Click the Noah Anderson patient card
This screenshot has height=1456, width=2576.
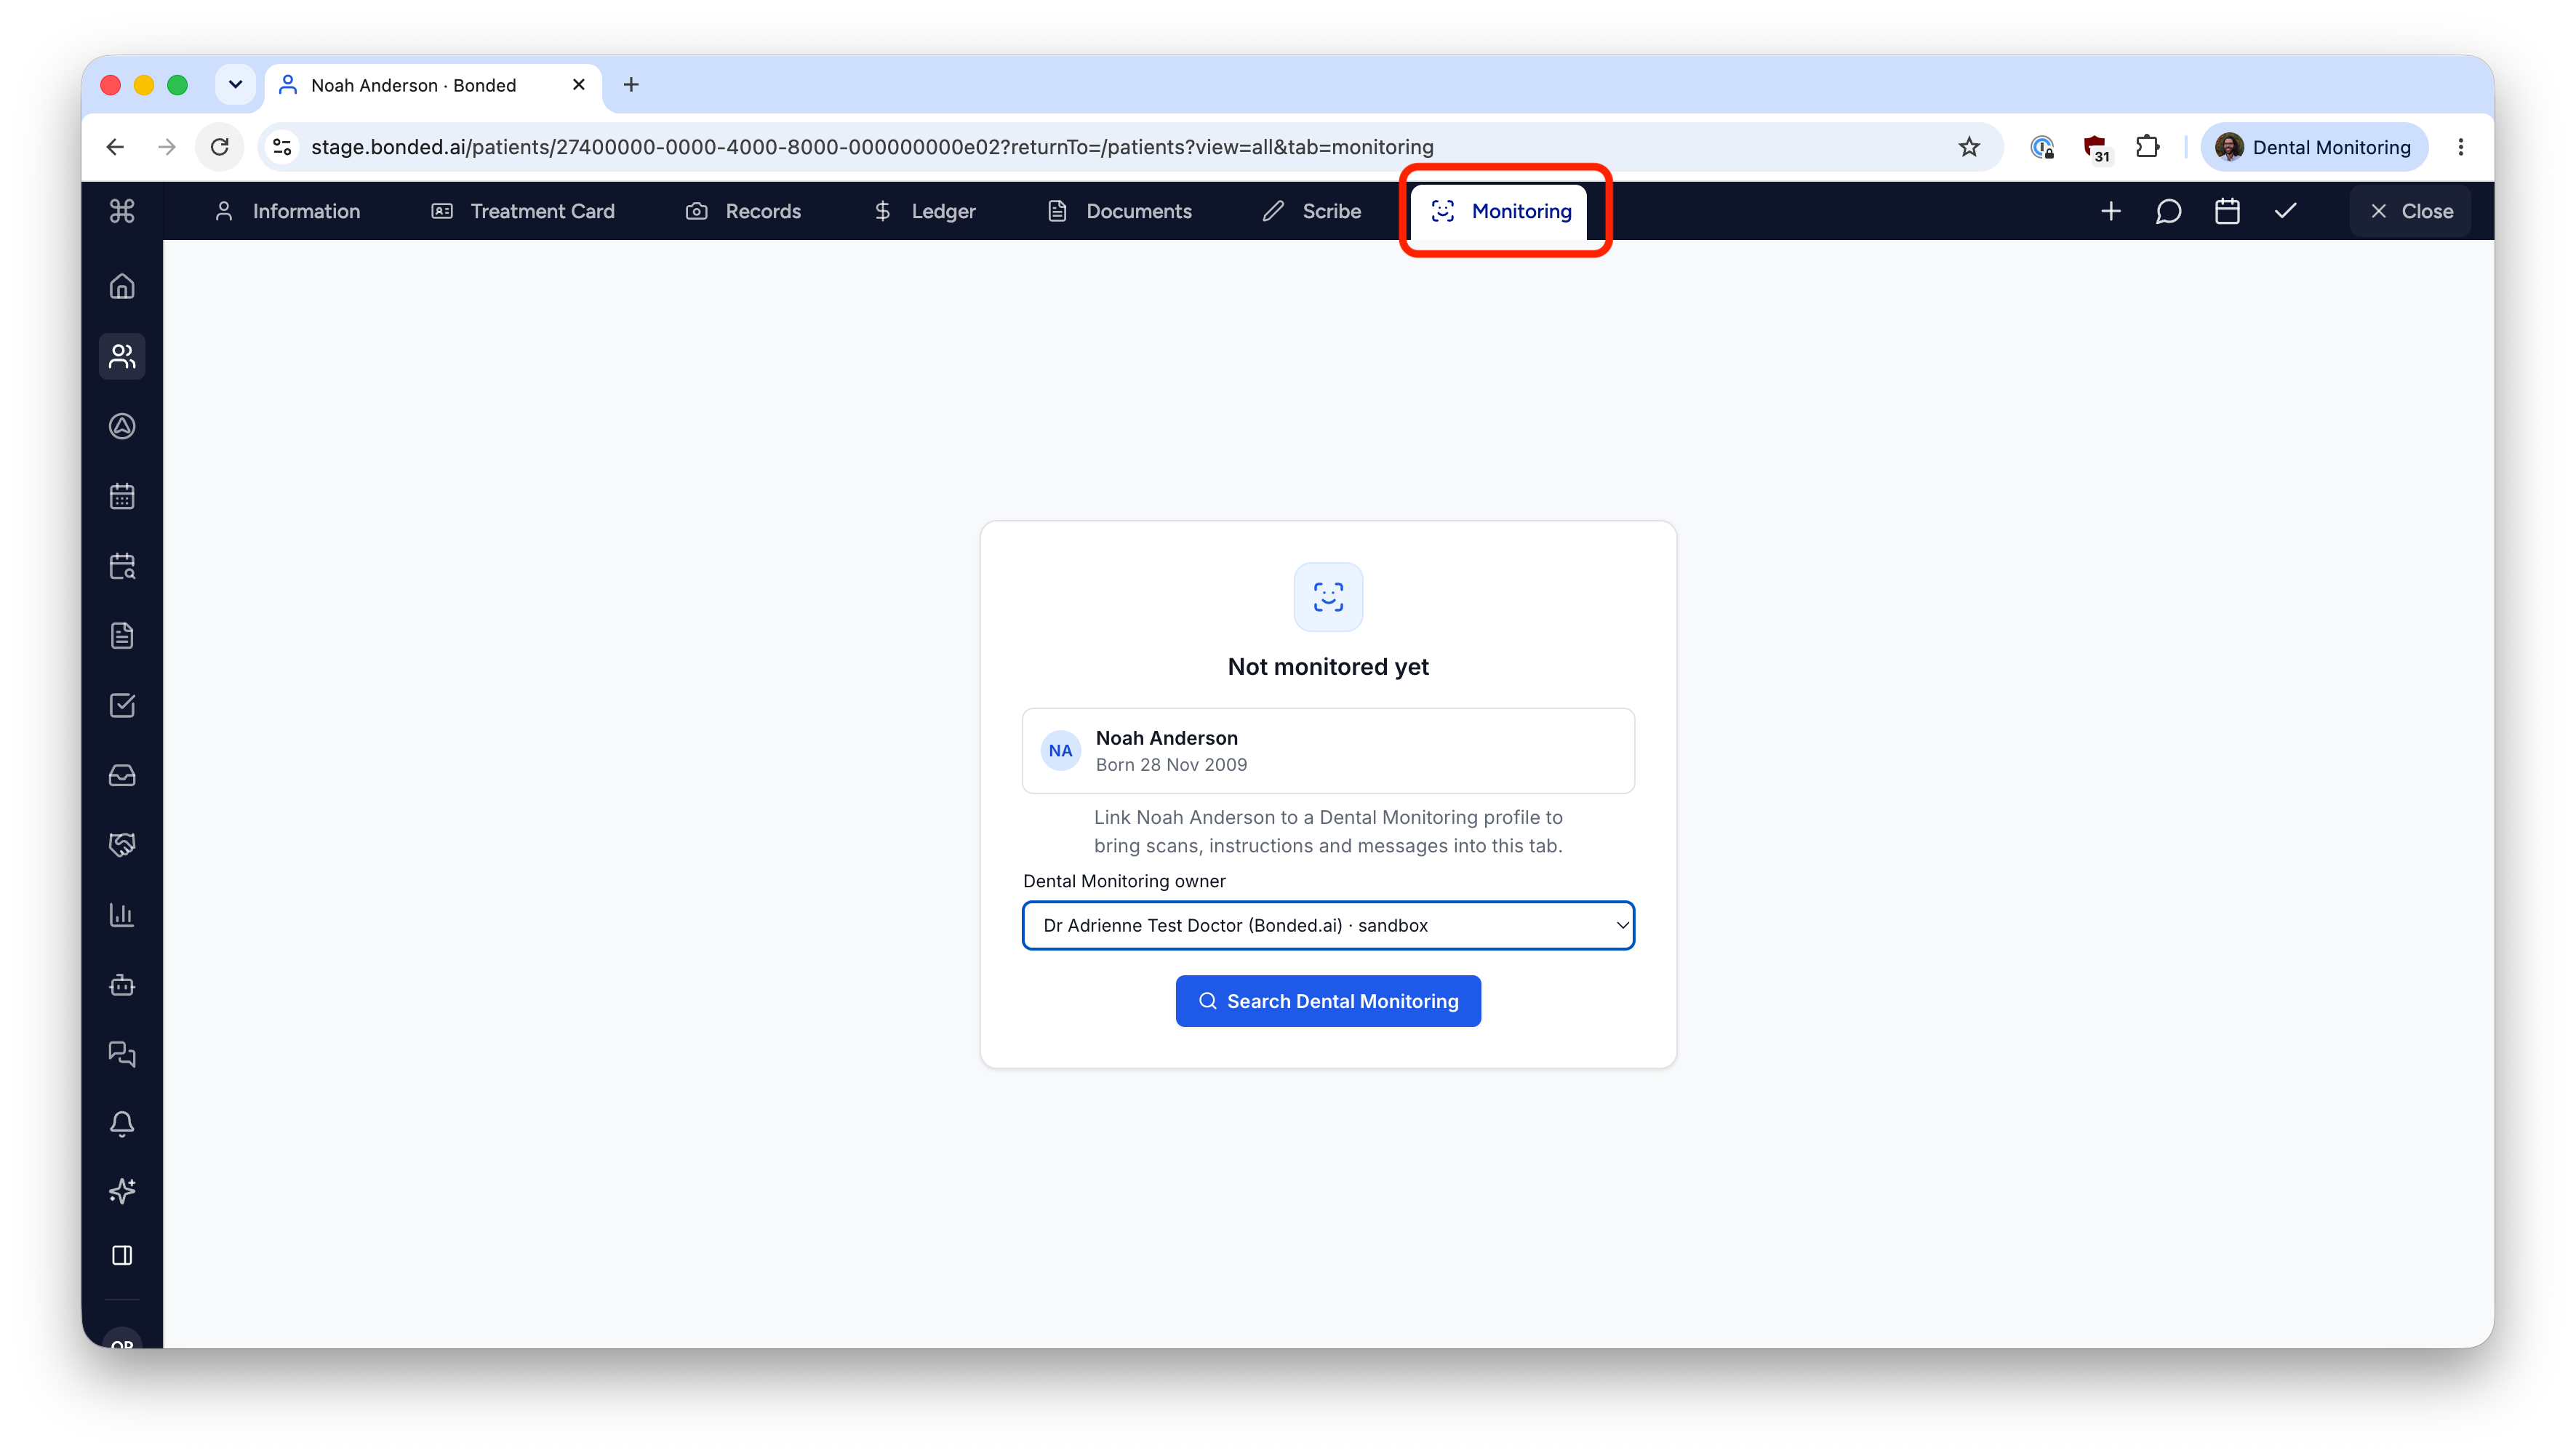click(x=1328, y=751)
